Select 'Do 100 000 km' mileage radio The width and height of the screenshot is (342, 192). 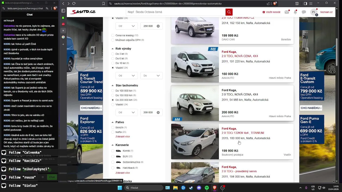113,91
